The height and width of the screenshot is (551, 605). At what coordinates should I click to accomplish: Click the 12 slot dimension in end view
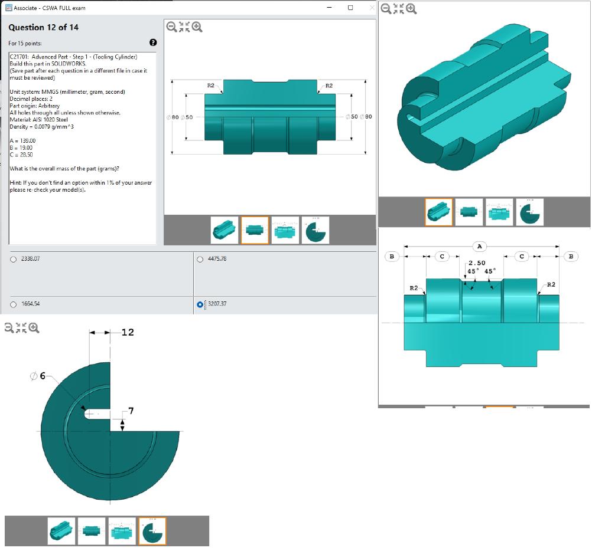(128, 332)
